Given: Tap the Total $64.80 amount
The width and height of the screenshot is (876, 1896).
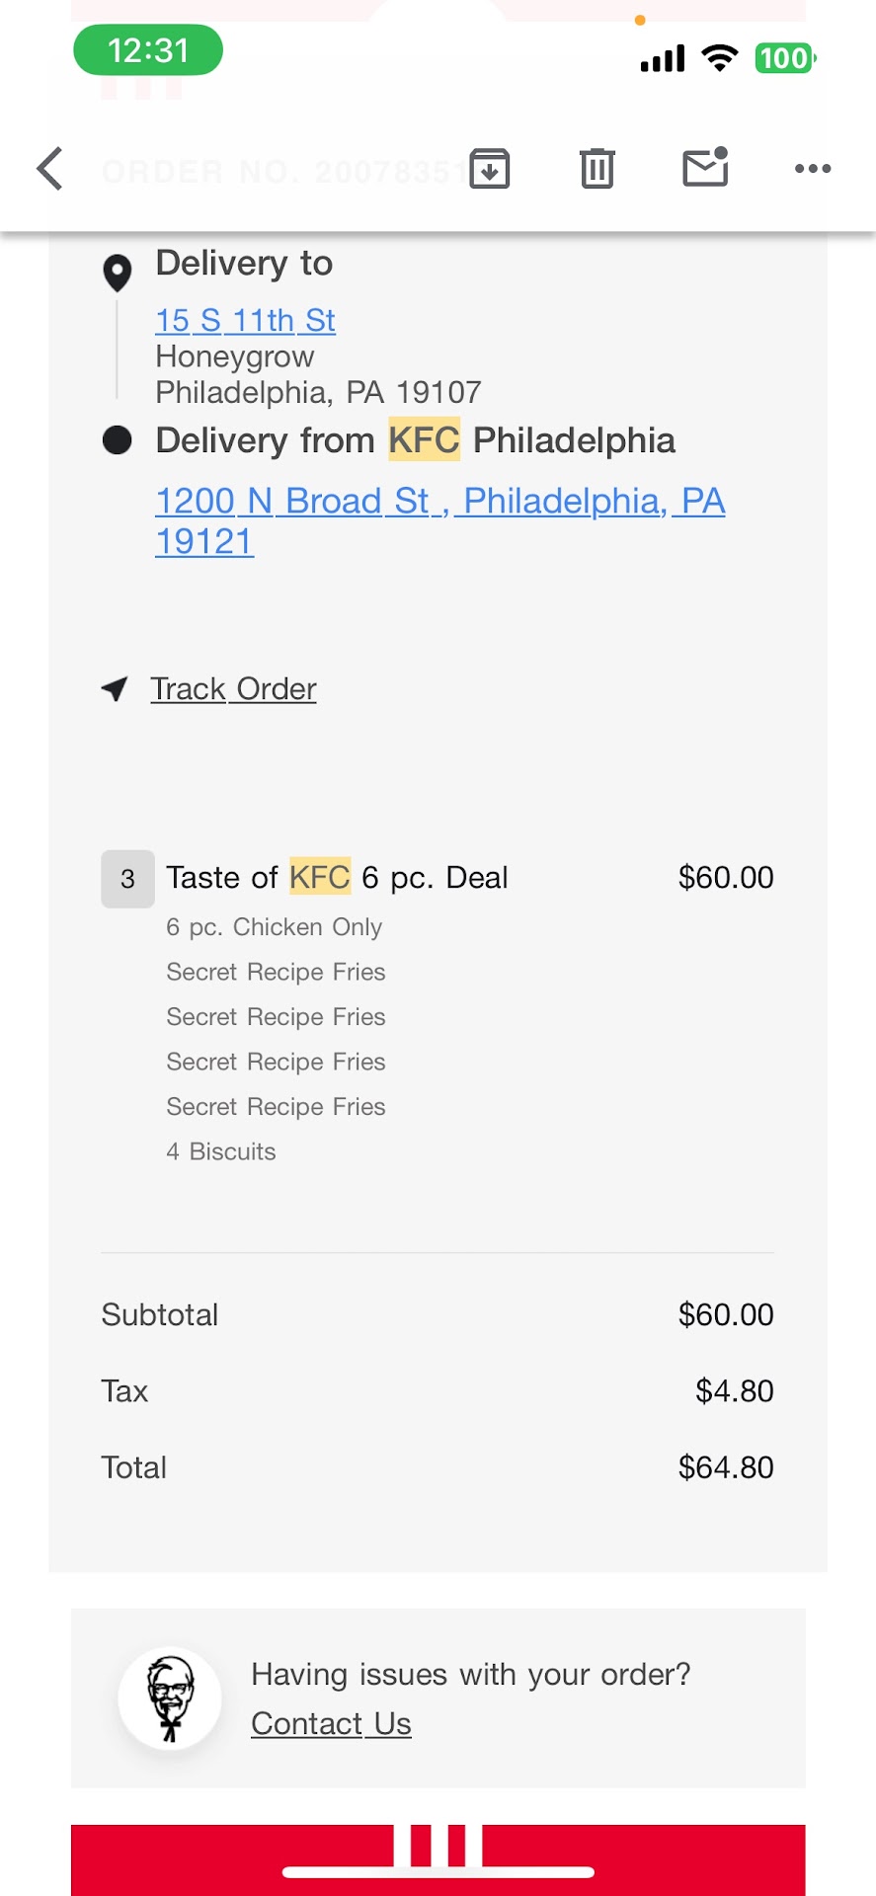Looking at the screenshot, I should click(x=725, y=1467).
